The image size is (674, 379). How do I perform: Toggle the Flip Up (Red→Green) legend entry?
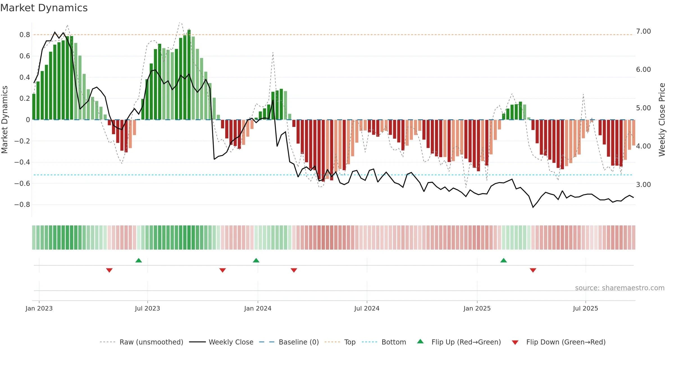click(459, 342)
